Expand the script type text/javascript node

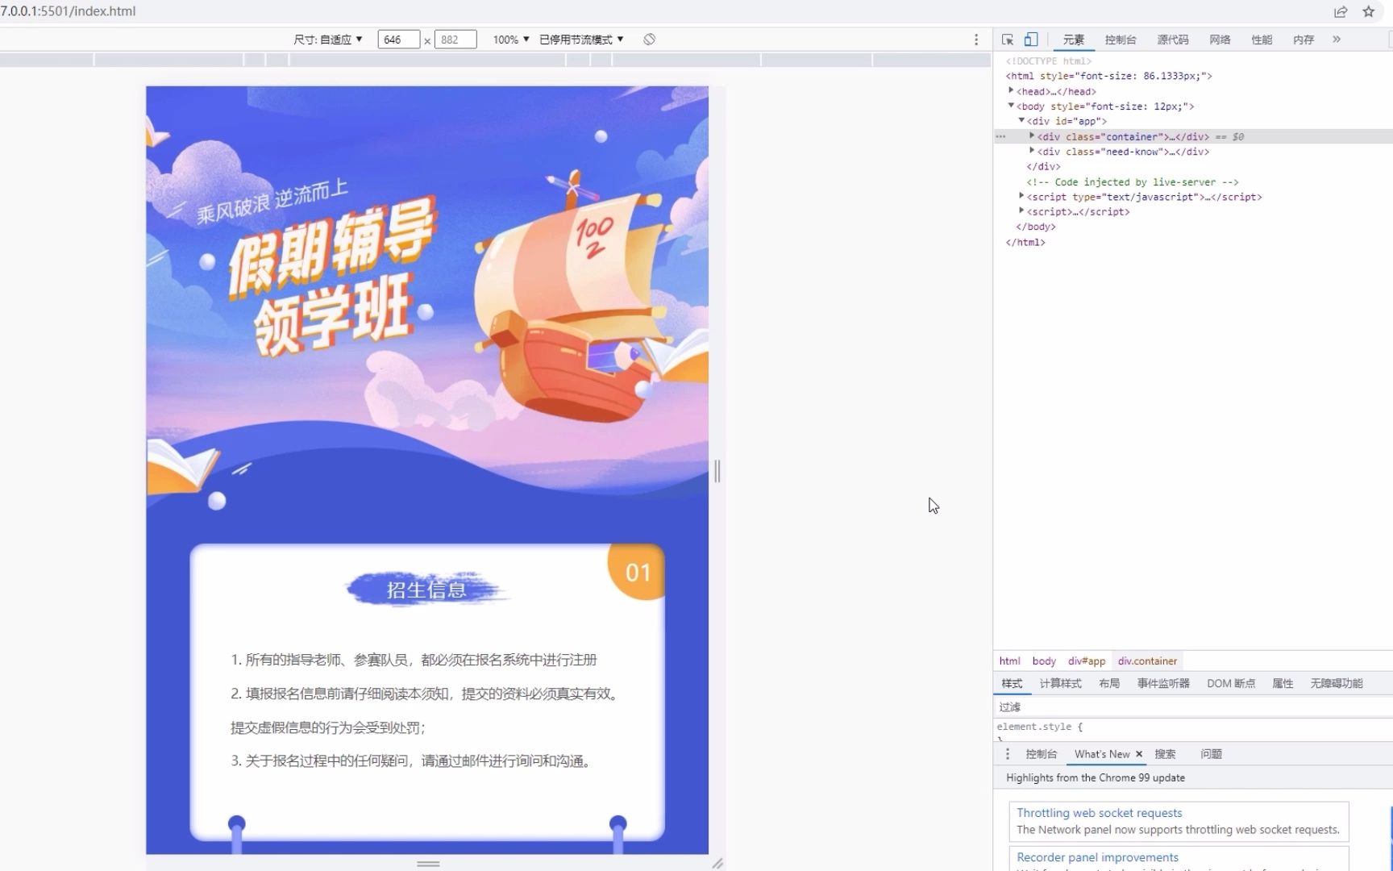pyautogui.click(x=1021, y=196)
